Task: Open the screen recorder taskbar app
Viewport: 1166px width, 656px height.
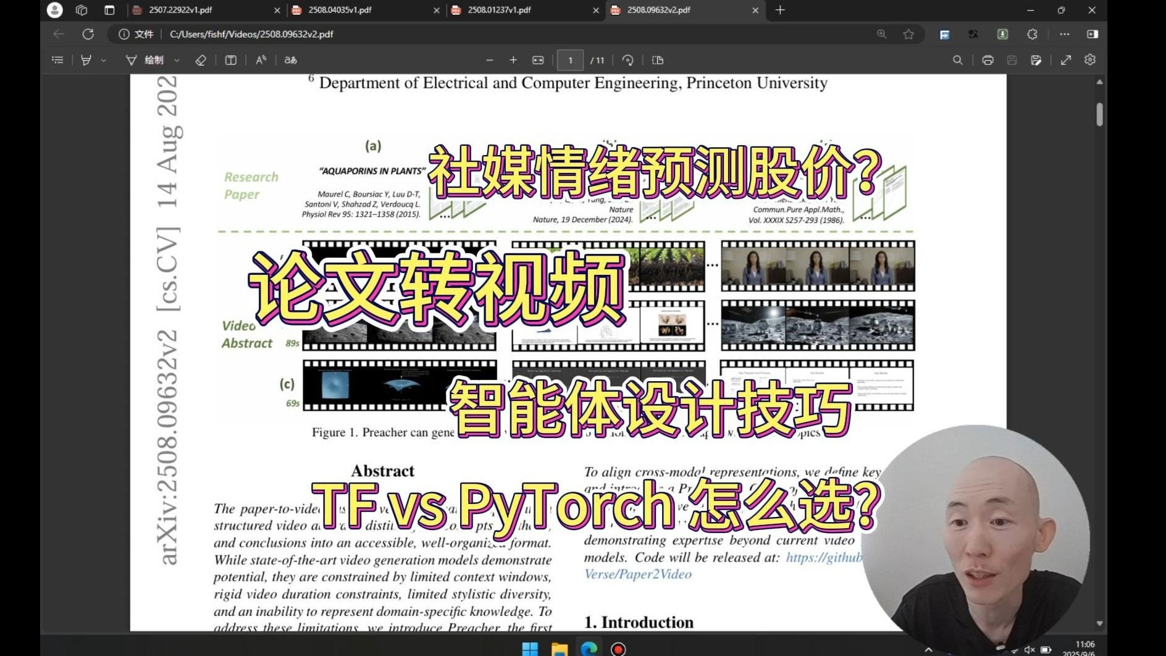Action: (x=618, y=649)
